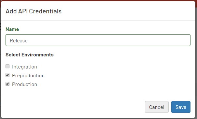
Task: Enable the Integration environment checkbox
Action: (x=7, y=66)
